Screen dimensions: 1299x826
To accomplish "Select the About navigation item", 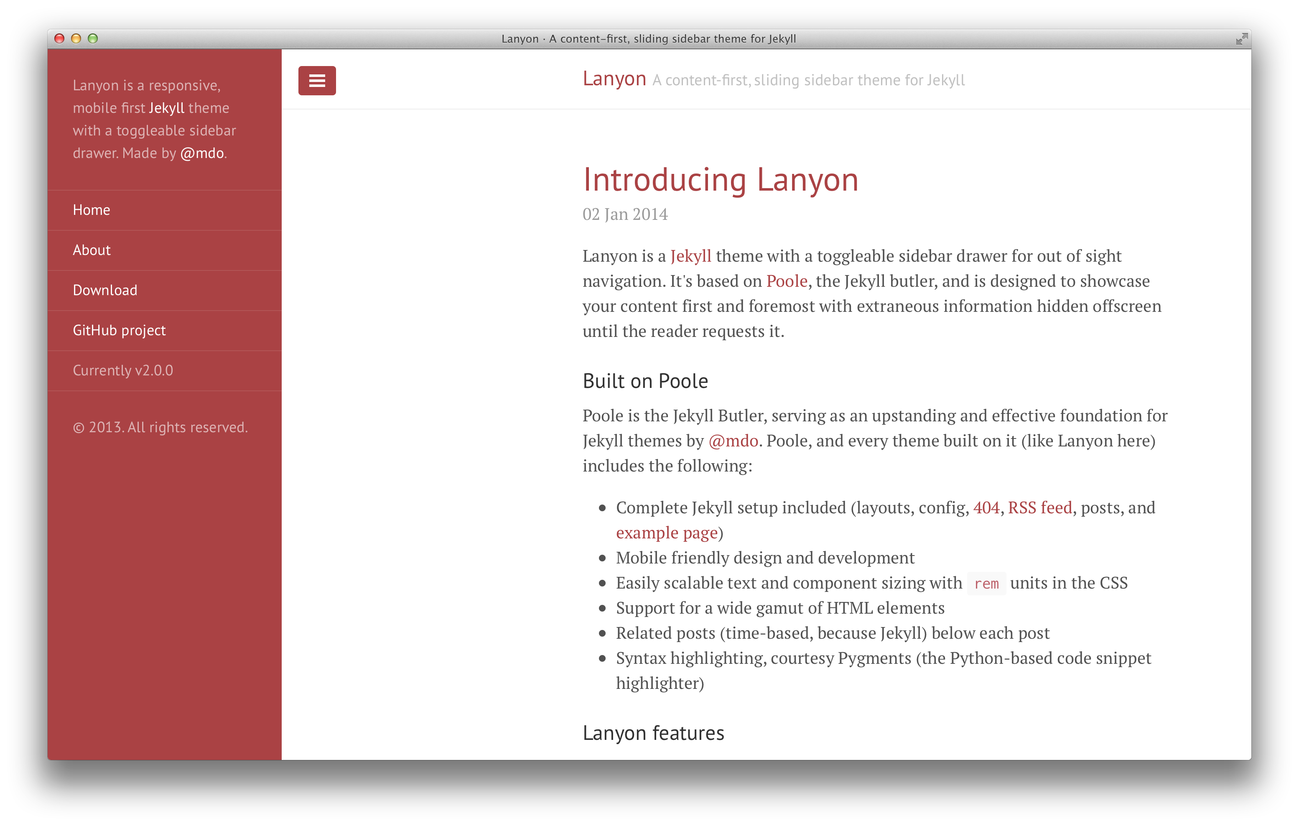I will pyautogui.click(x=92, y=250).
